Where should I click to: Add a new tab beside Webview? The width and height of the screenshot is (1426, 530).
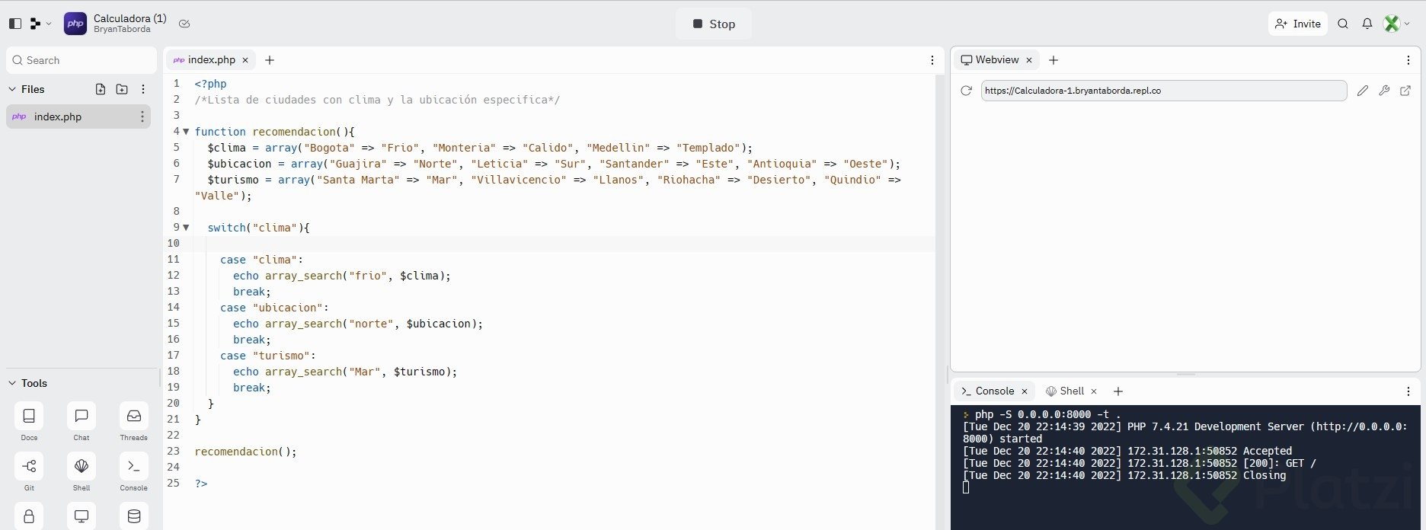coord(1054,59)
